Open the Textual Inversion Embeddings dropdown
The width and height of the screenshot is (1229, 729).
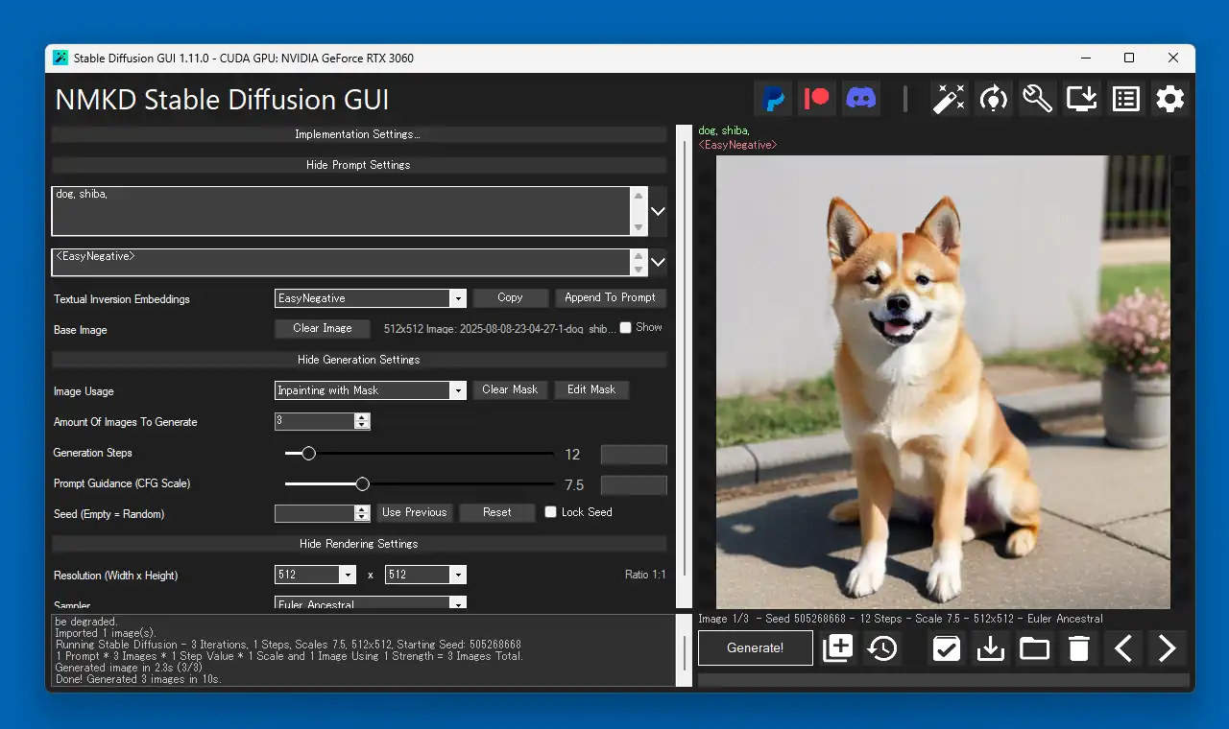[371, 298]
